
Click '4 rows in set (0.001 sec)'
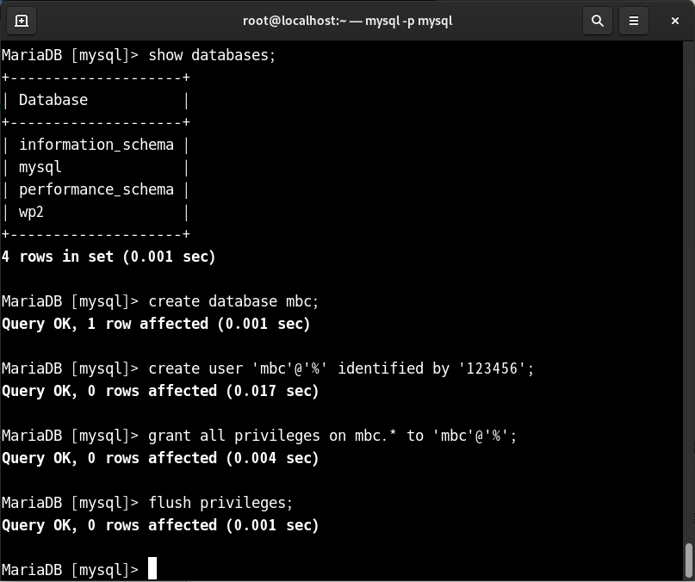[109, 257]
